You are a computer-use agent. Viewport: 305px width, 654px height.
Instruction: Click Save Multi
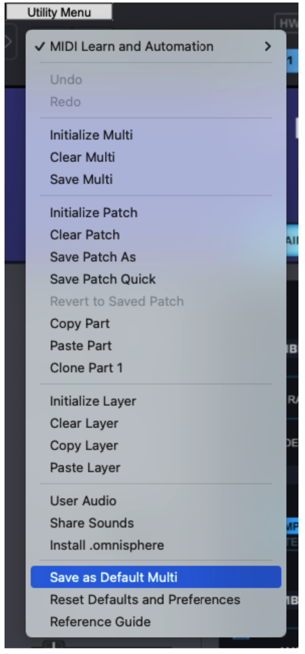[x=81, y=179]
